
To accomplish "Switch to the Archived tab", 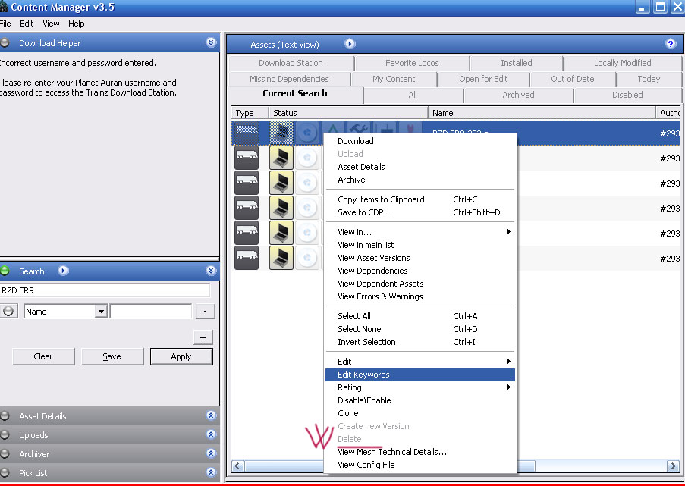I will 518,95.
